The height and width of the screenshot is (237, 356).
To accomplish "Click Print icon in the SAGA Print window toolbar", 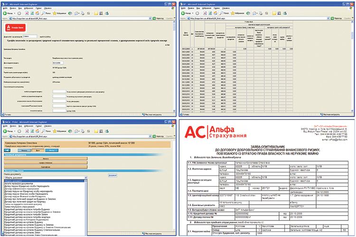I will click(83, 131).
